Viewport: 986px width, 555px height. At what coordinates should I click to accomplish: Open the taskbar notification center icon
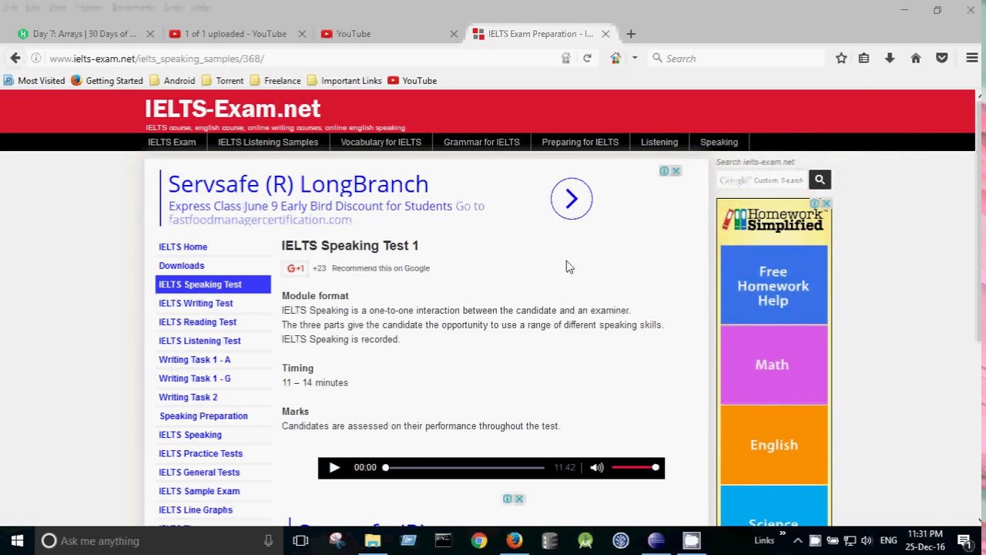click(964, 540)
